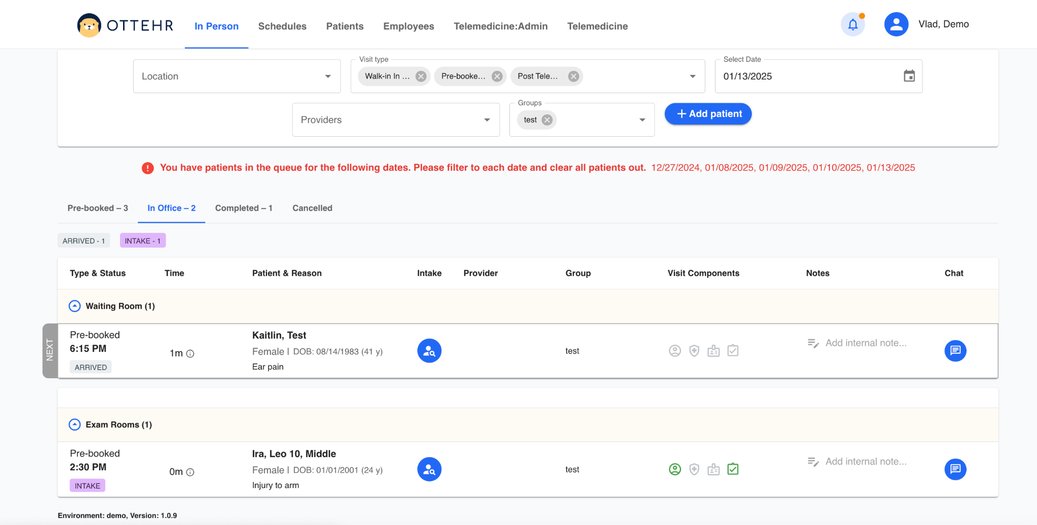
Task: Add internal note for Kaitlin, Test
Action: (865, 343)
